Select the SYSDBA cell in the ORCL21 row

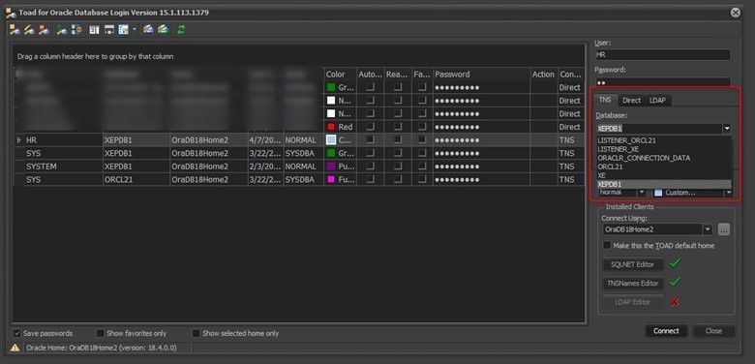coord(303,179)
